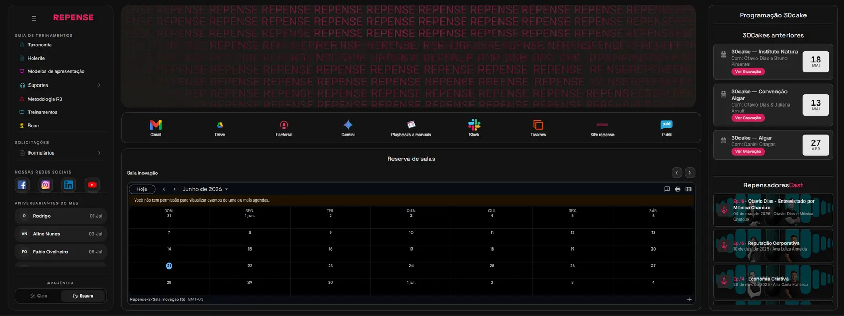This screenshot has width=844, height=316.
Task: Select calendar day 1 jul.
Action: click(x=411, y=283)
